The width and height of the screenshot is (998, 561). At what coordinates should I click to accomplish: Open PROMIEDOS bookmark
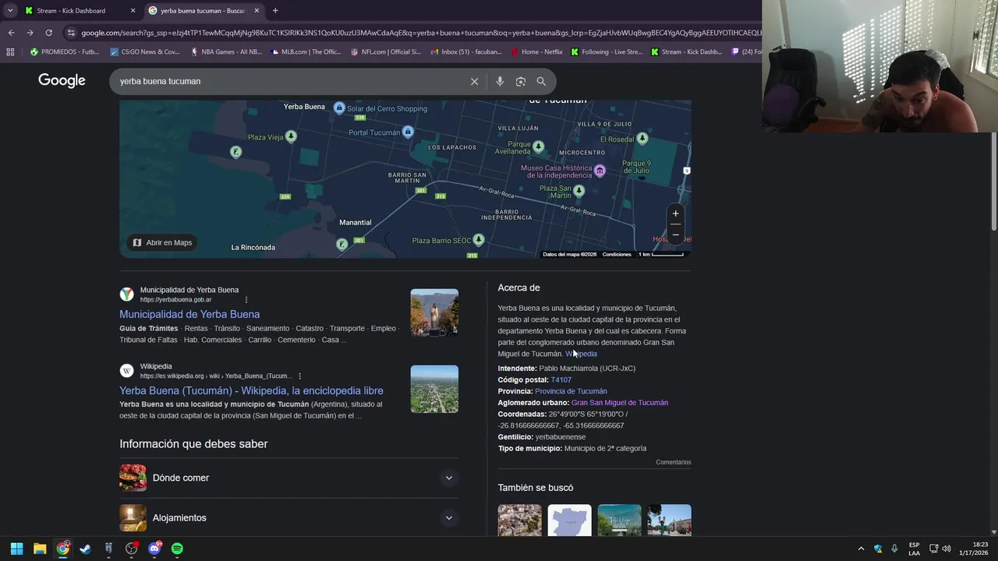(64, 52)
